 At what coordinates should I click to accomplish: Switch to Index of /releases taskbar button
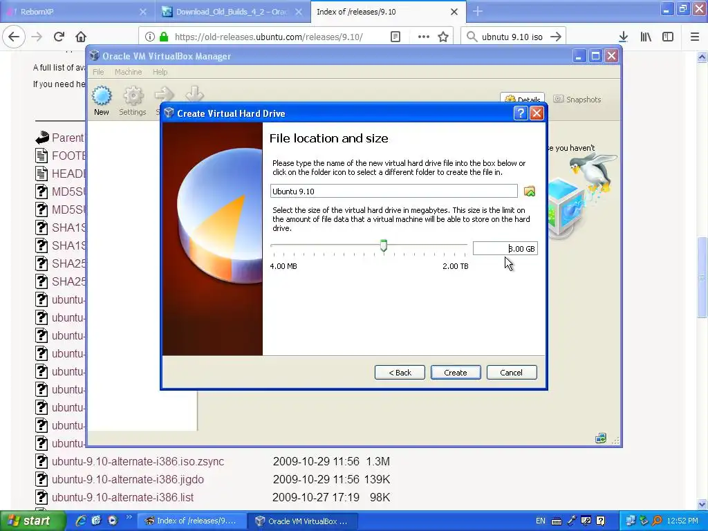tap(192, 521)
